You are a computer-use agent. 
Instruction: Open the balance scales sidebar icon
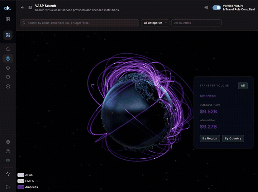pos(8,68)
